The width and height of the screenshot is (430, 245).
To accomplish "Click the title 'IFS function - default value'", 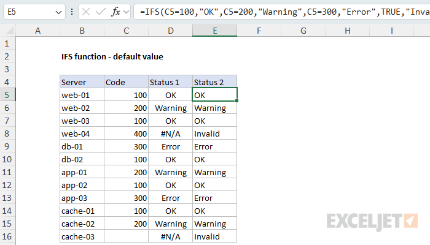I will coord(112,56).
